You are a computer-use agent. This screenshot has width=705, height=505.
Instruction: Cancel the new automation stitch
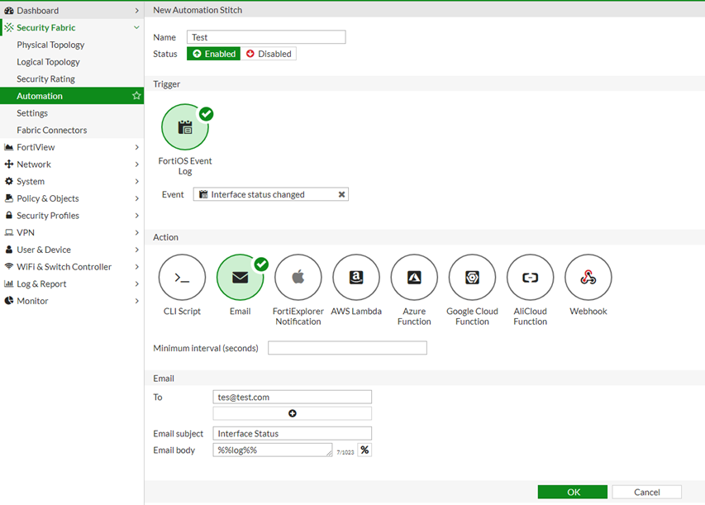[646, 492]
